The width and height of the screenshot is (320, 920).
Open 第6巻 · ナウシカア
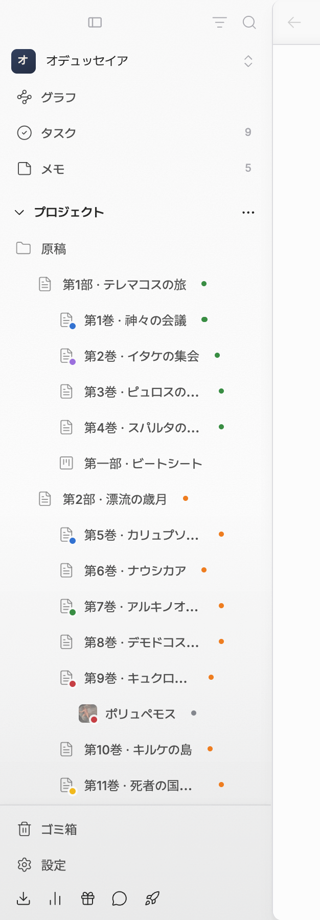pos(136,570)
